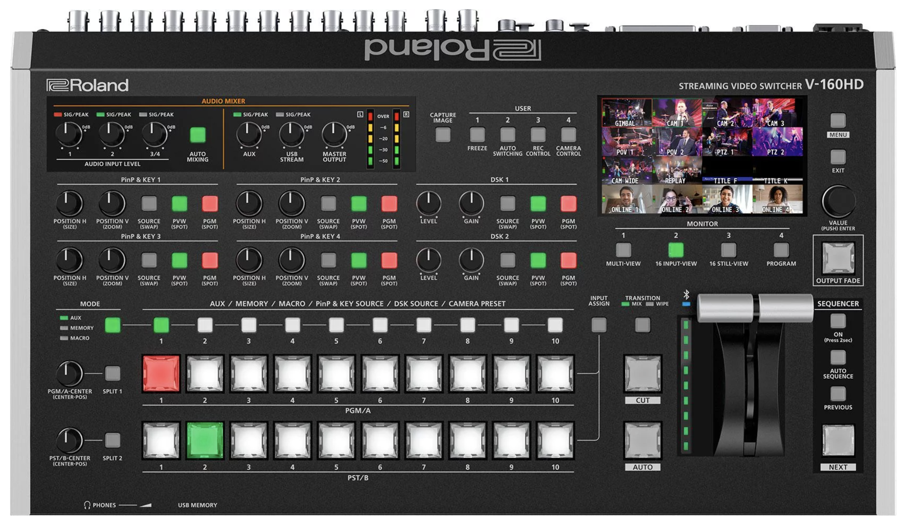
Task: Tap CAM 1 thumbnail on display
Action: click(677, 113)
